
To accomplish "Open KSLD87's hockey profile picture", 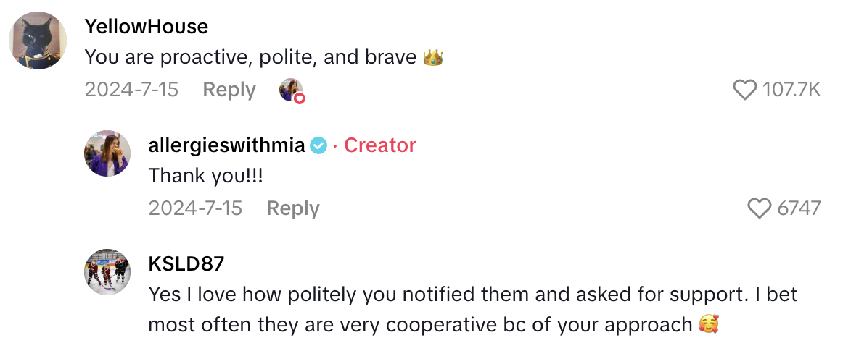I will click(x=107, y=272).
